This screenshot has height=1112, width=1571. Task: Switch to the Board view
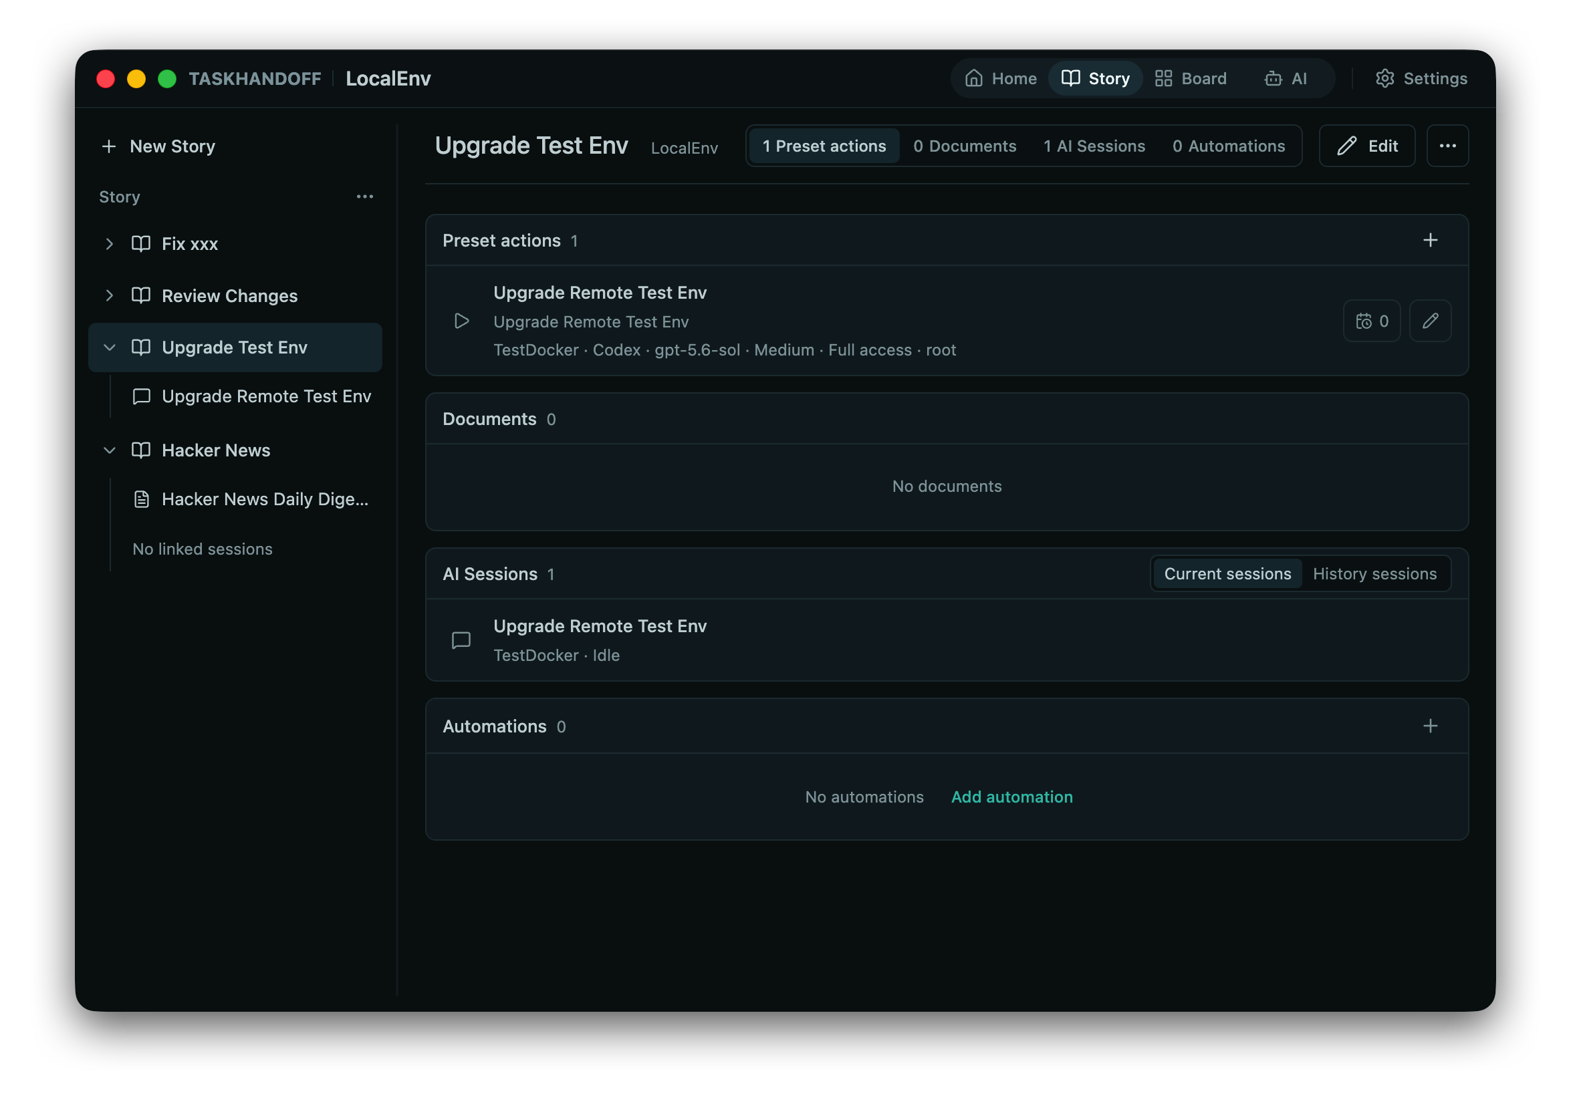click(x=1190, y=78)
